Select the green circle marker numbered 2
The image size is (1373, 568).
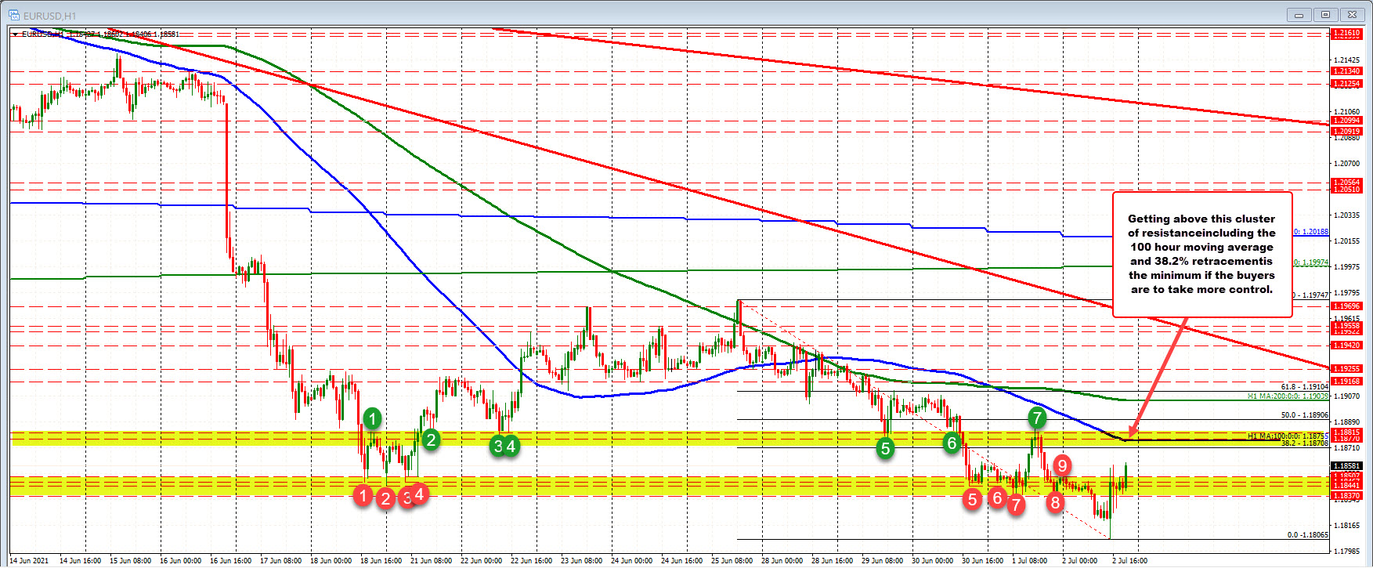431,440
